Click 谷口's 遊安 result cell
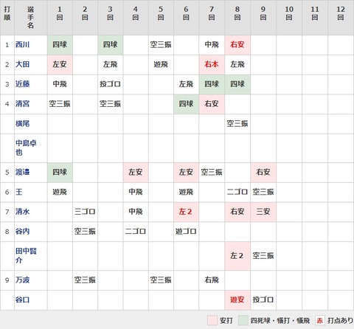354x329 pixels. click(237, 299)
